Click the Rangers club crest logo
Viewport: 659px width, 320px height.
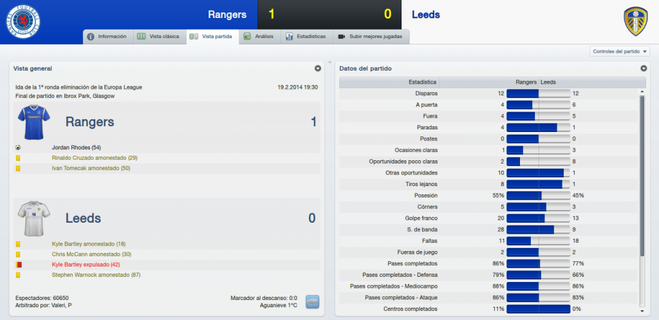23,21
